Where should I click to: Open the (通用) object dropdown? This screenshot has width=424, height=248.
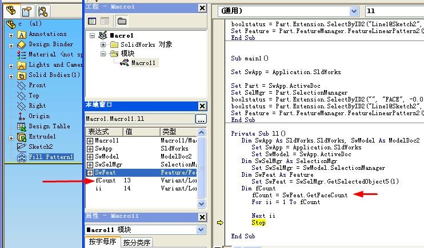353,11
